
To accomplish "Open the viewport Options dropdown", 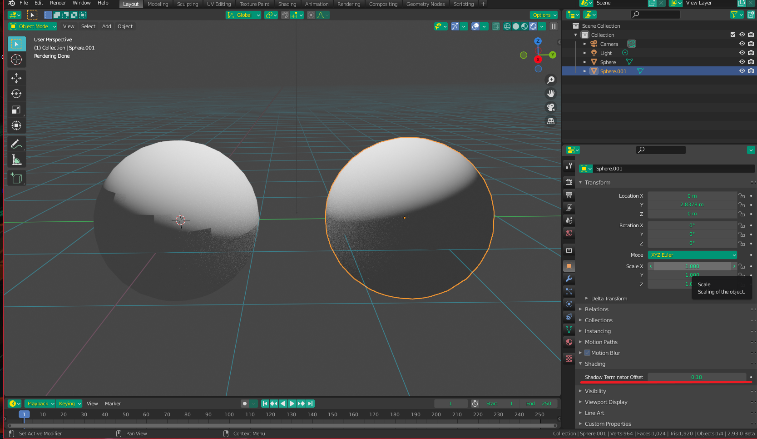I will (x=544, y=15).
